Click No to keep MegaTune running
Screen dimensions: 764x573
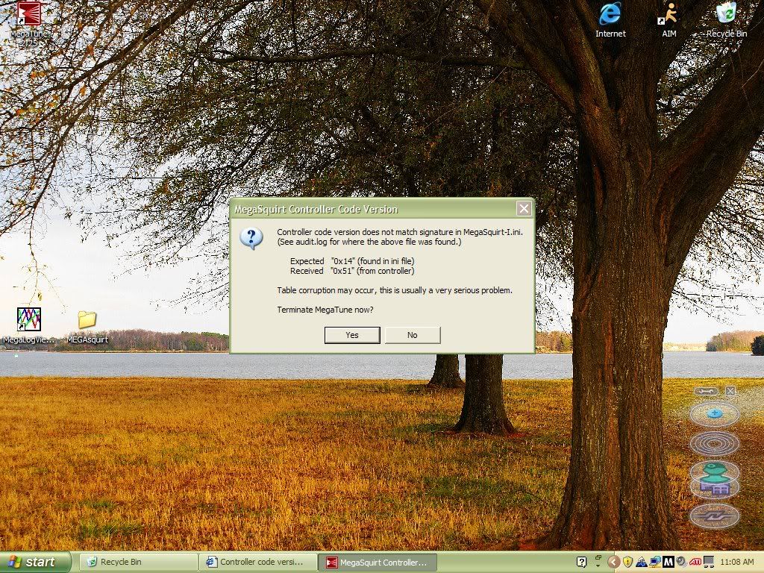[x=413, y=335]
